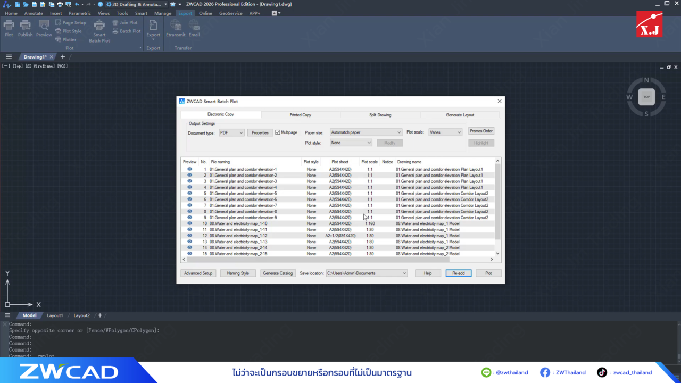Viewport: 681px width, 383px height.
Task: Click the Open folder icon in quick access toolbar
Action: click(26, 4)
